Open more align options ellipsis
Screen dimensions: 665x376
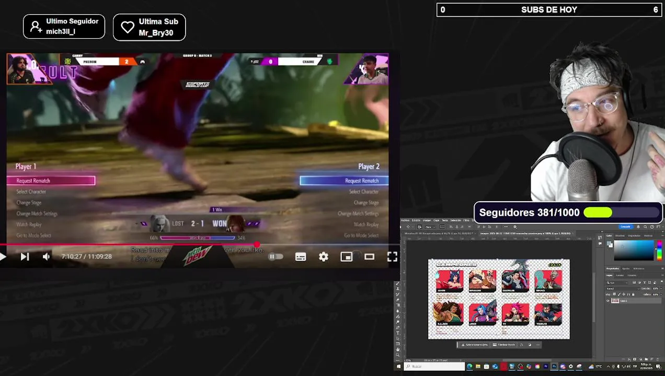pyautogui.click(x=506, y=227)
